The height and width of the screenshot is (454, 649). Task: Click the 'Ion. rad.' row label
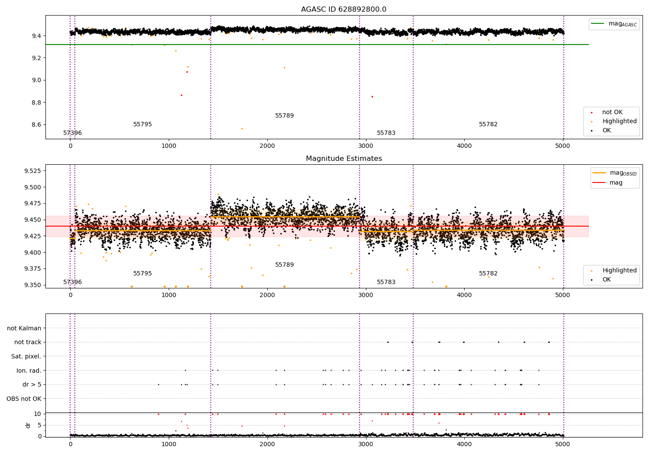[29, 371]
